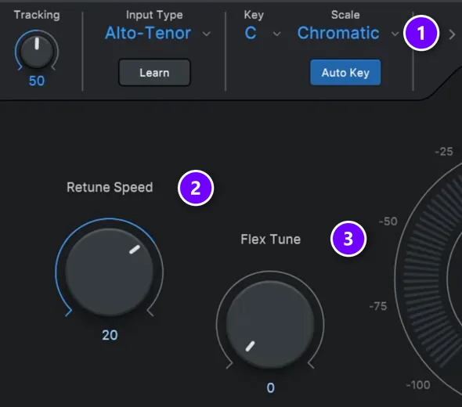Image resolution: width=462 pixels, height=407 pixels.
Task: Click the chevron next to Key C
Action: 276,34
